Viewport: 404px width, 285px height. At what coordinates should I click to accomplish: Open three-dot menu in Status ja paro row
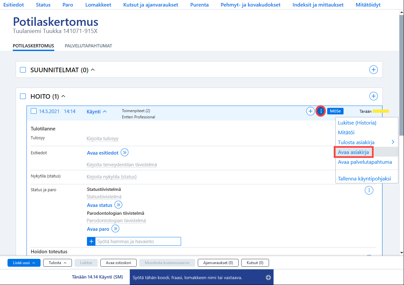coord(369,190)
